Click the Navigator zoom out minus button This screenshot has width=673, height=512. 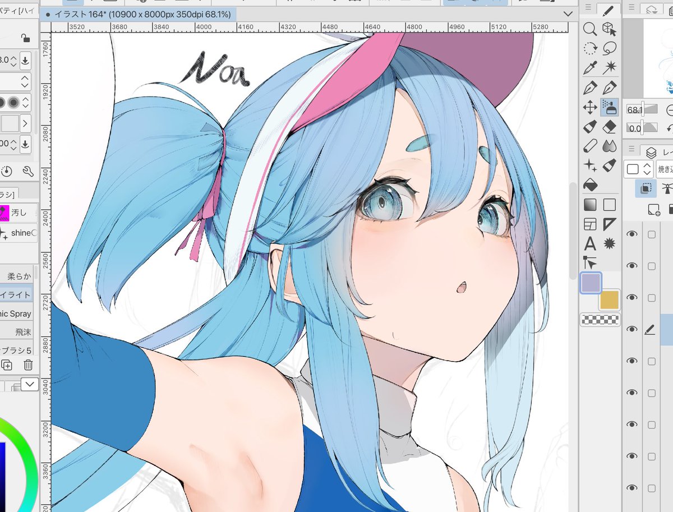(669, 109)
